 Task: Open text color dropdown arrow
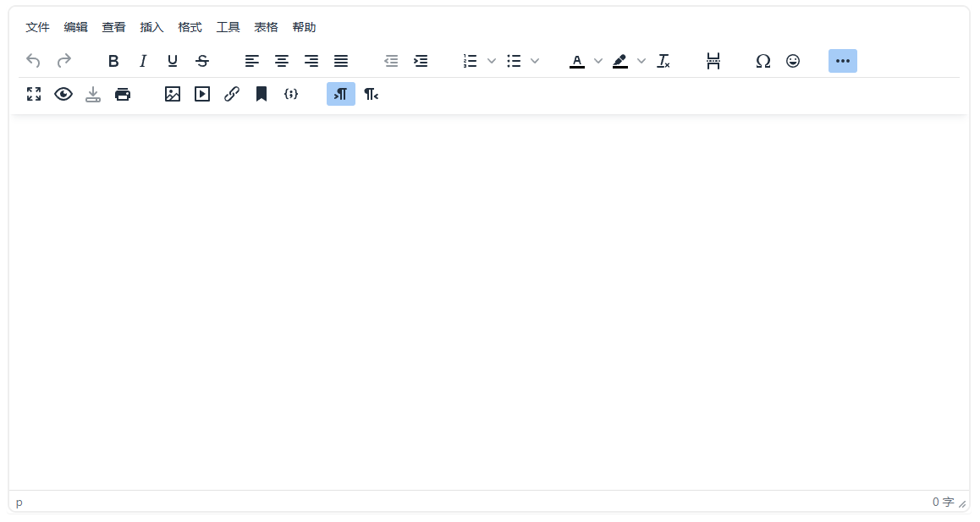click(598, 61)
